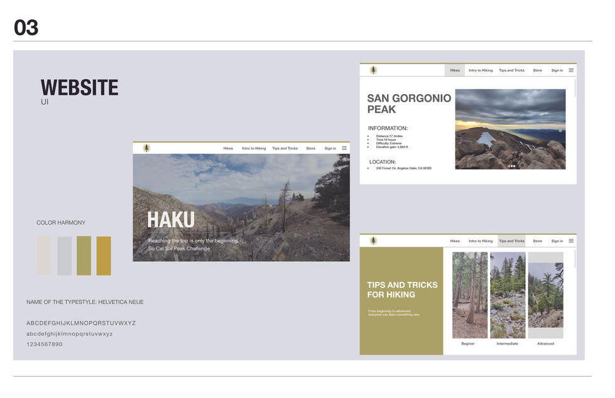Open the Beginner hiking trail photo
Viewport: 615px width, 398px height.
[x=470, y=295]
